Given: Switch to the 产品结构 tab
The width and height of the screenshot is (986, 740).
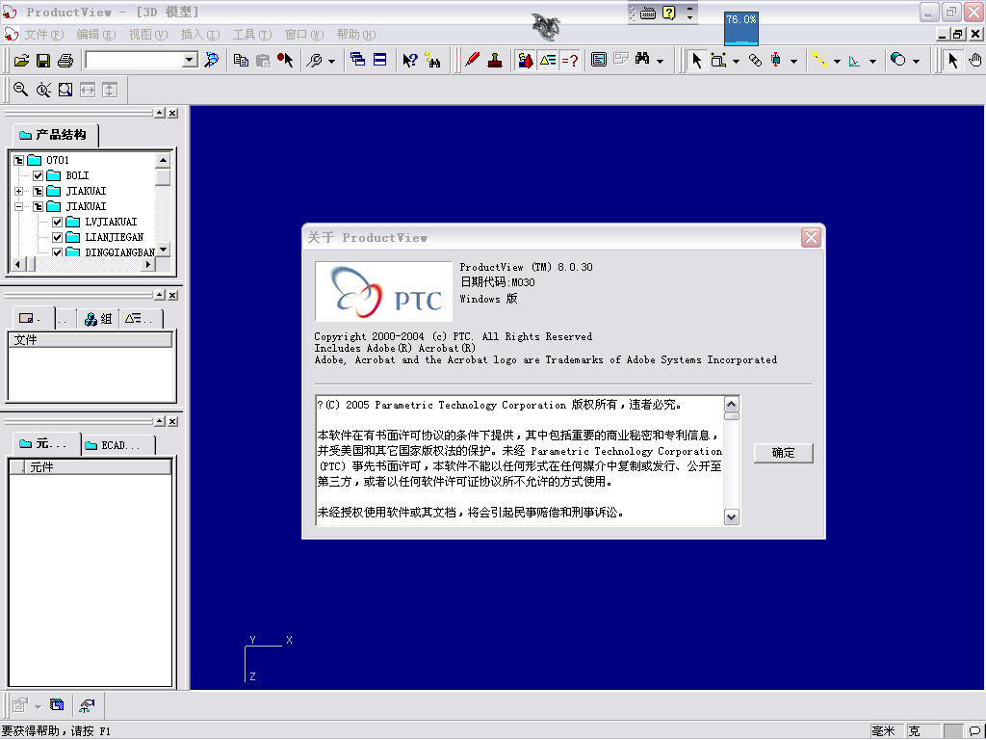Looking at the screenshot, I should pyautogui.click(x=54, y=135).
